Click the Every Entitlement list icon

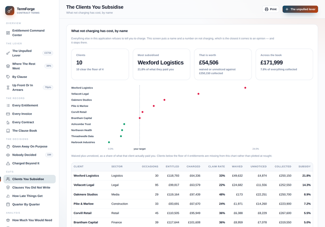(8, 105)
